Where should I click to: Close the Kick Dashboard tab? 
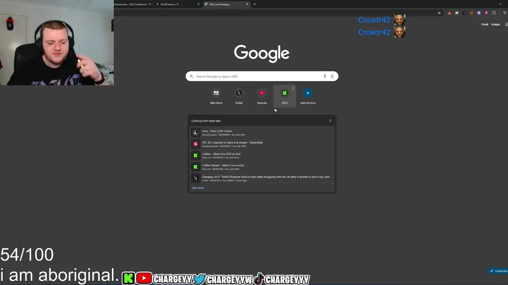point(150,4)
